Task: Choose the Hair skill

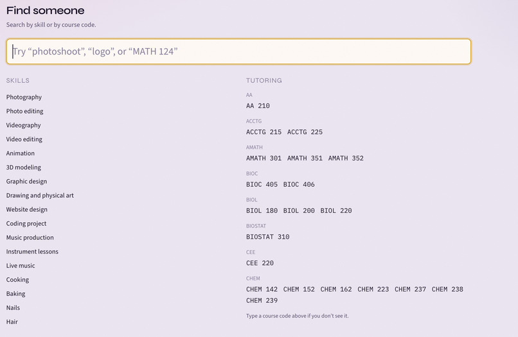Action: coord(12,322)
